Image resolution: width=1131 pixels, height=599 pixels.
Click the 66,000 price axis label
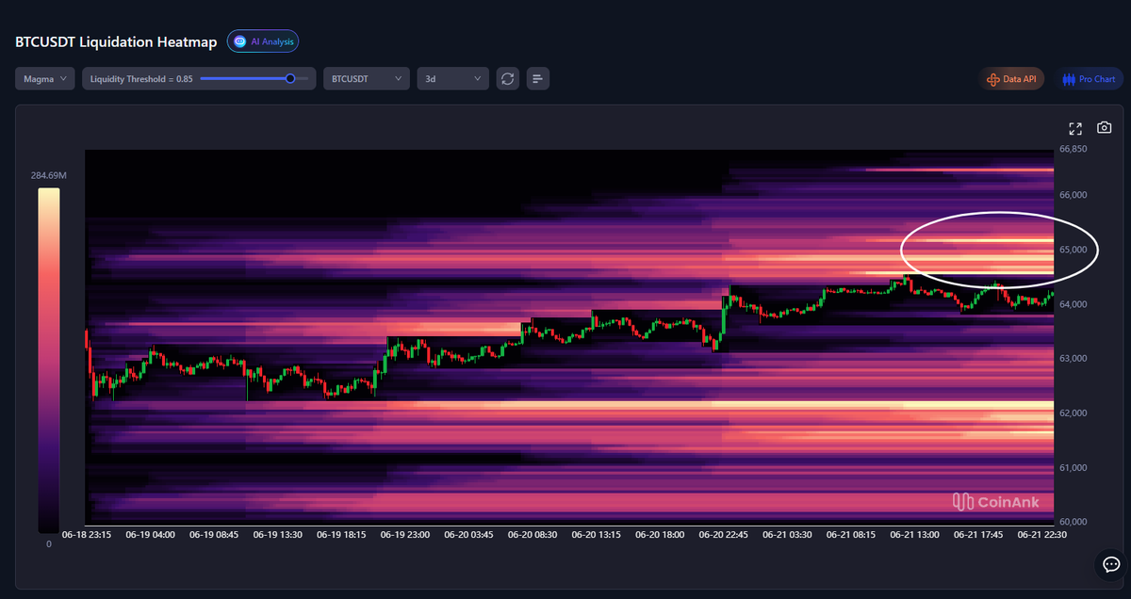click(1074, 195)
